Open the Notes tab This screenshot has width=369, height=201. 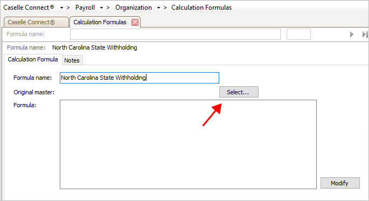[72, 60]
